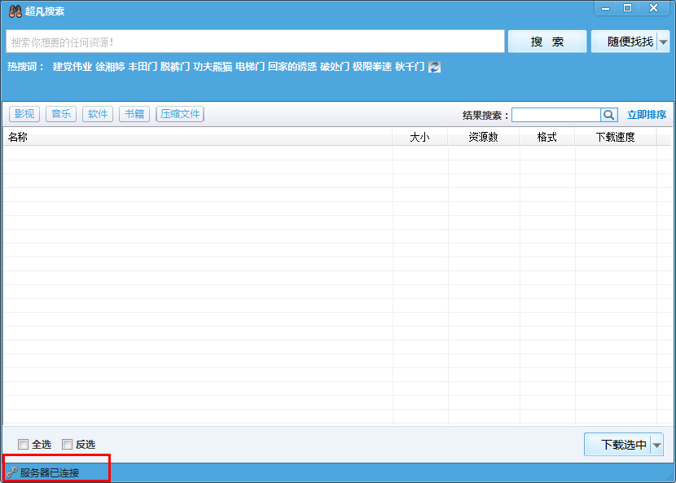The image size is (676, 483).
Task: Click the magnifier icon beside 结果搜索 field
Action: click(608, 114)
